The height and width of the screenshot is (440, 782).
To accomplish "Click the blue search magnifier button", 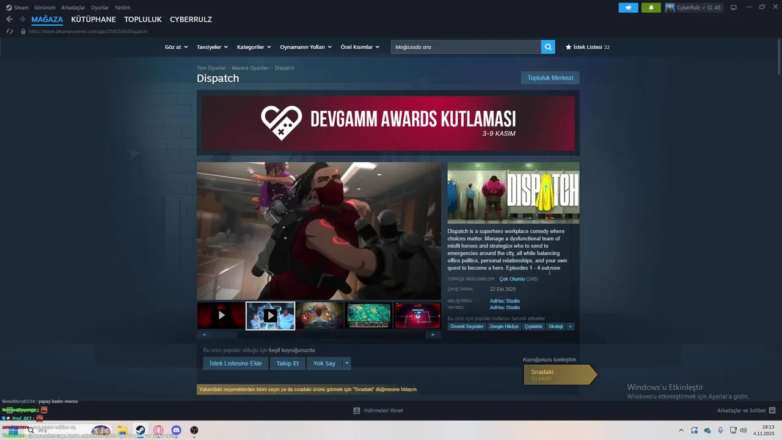I will 548,46.
